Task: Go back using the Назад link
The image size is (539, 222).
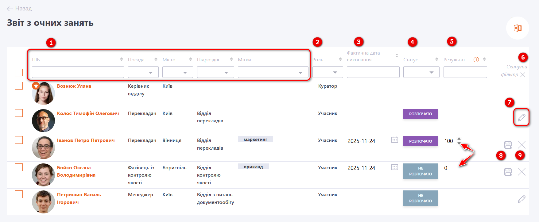Action: click(x=20, y=9)
